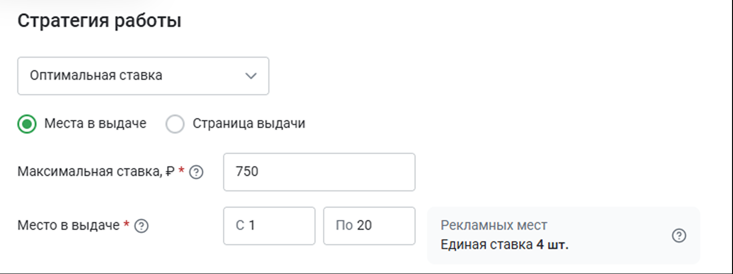Viewport: 733px width, 274px height.
Task: Click red asterisk next to Место в выдаче
Action: point(127,225)
